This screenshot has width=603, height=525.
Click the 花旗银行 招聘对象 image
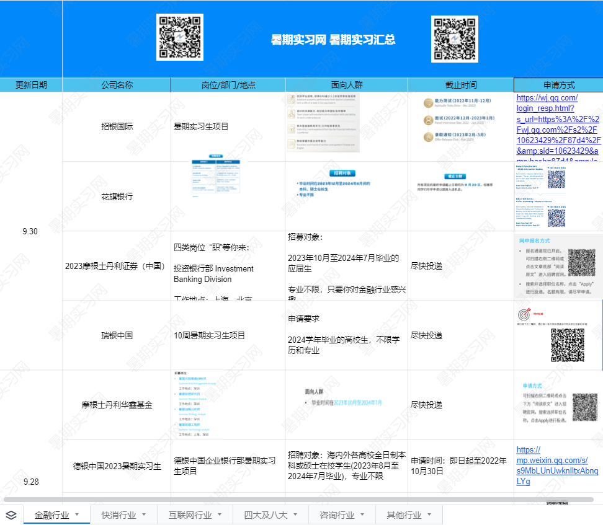[x=333, y=183]
